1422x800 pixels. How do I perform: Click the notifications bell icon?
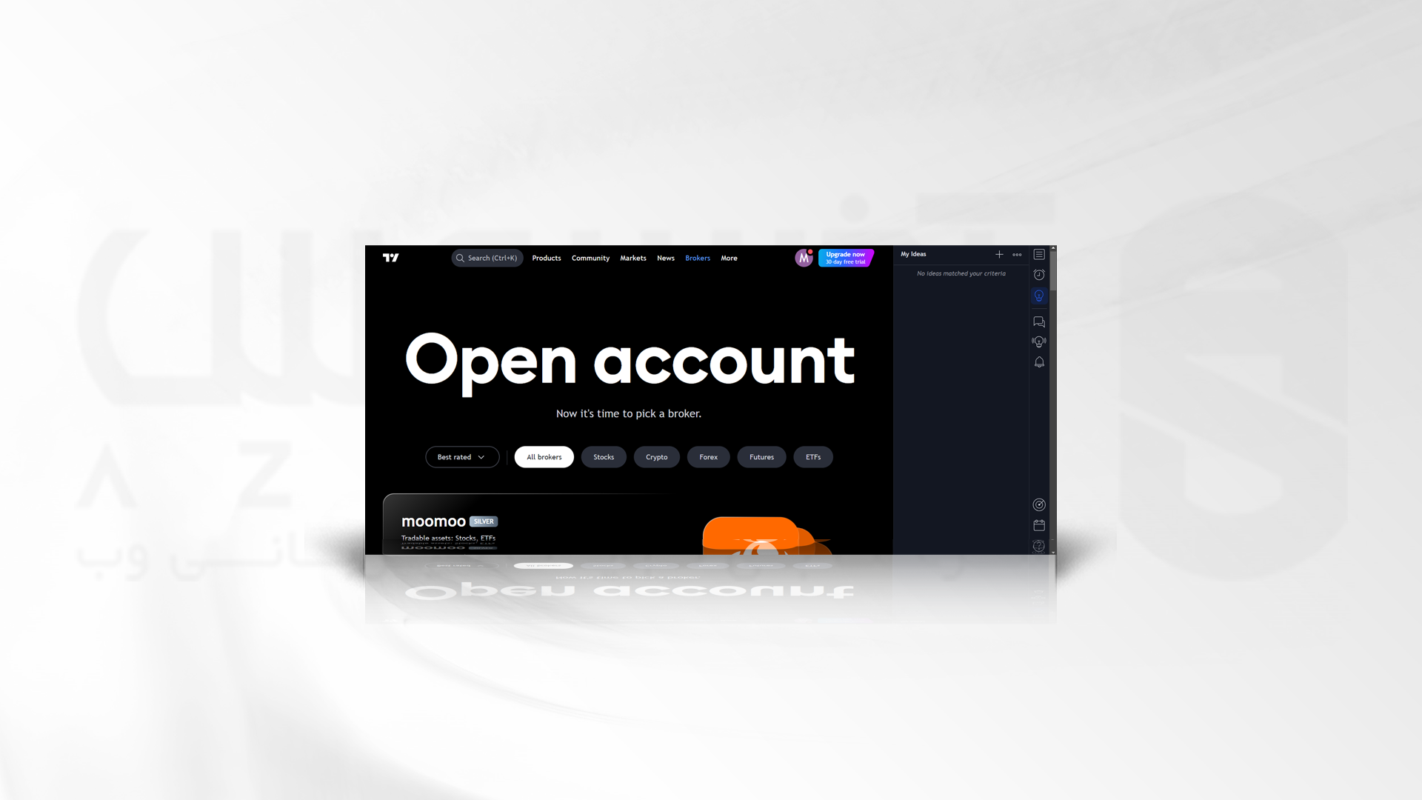tap(1038, 362)
